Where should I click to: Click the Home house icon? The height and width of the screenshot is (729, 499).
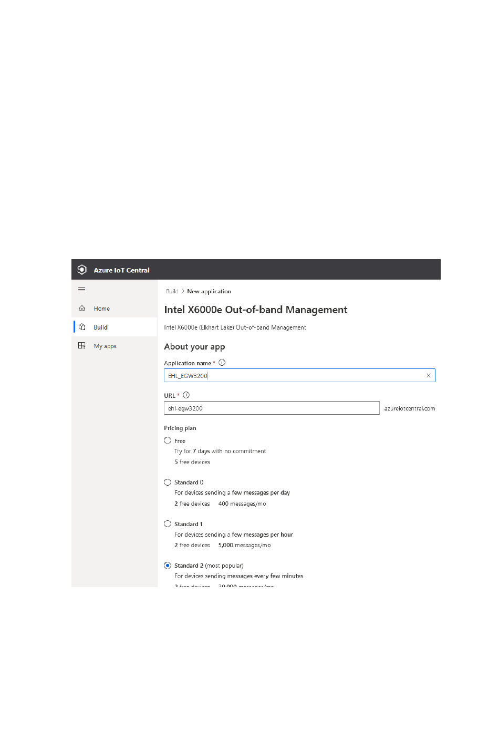82,309
